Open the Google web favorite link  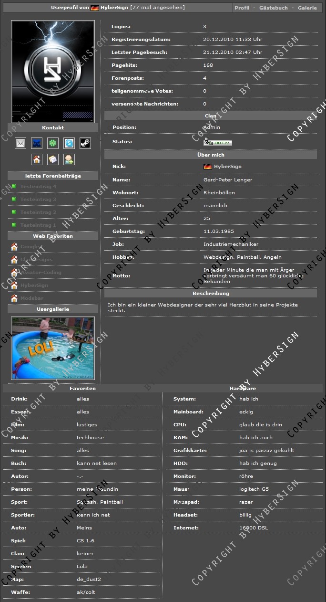30,247
